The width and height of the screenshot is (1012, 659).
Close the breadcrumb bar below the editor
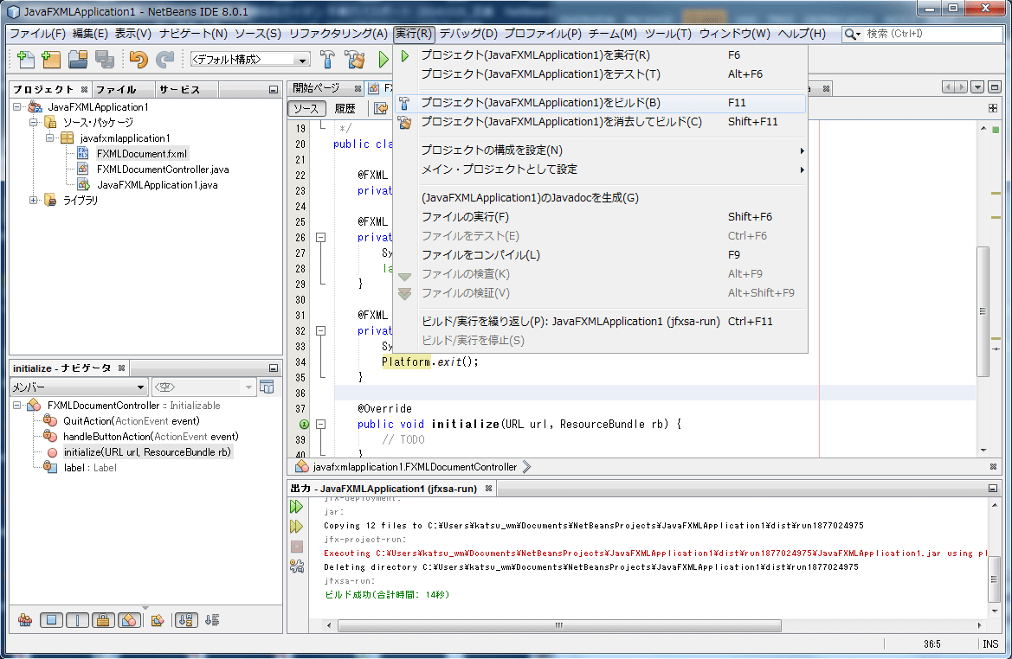[993, 467]
